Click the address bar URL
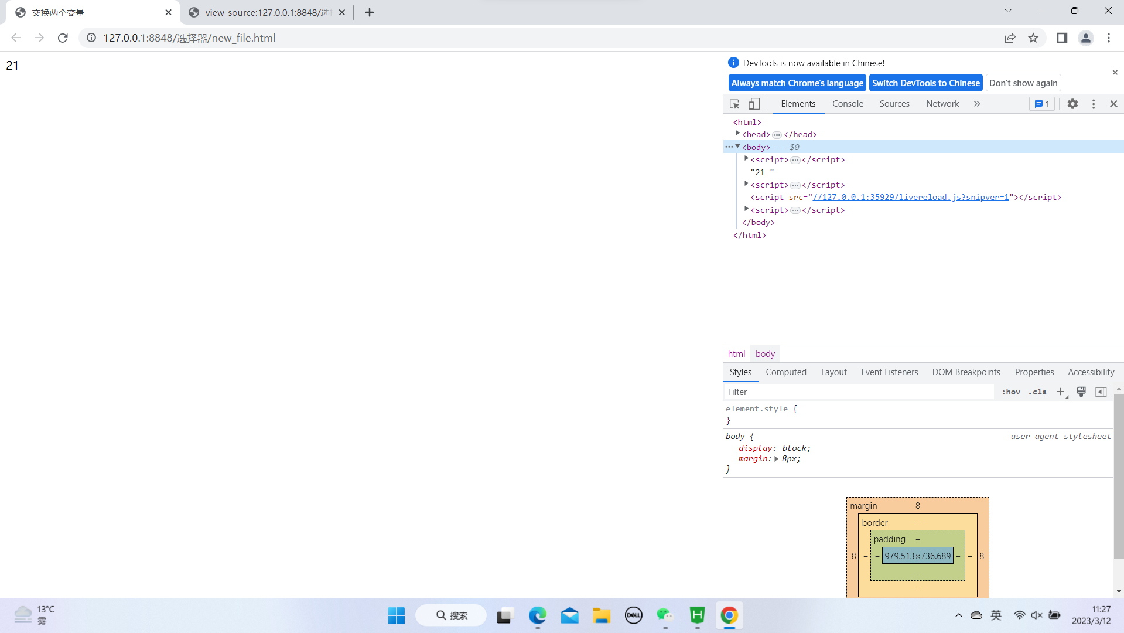This screenshot has height=633, width=1124. (189, 38)
